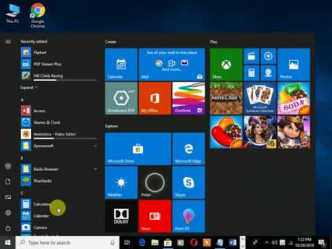The width and height of the screenshot is (332, 249).
Task: Open the Calendar tile
Action: (121, 64)
